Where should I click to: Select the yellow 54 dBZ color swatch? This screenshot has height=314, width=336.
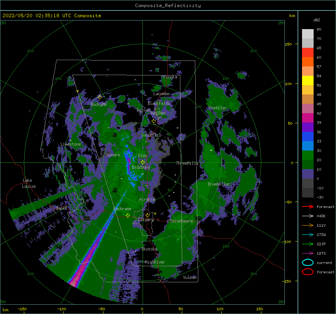click(x=308, y=80)
